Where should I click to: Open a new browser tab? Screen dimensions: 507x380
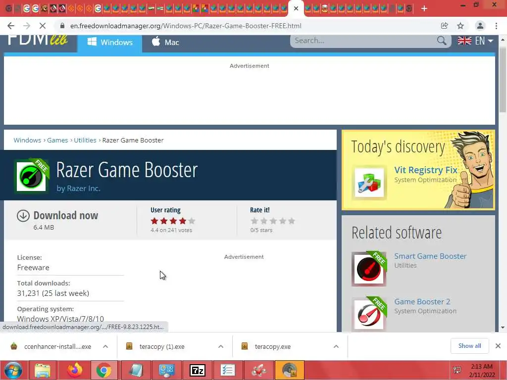[424, 8]
